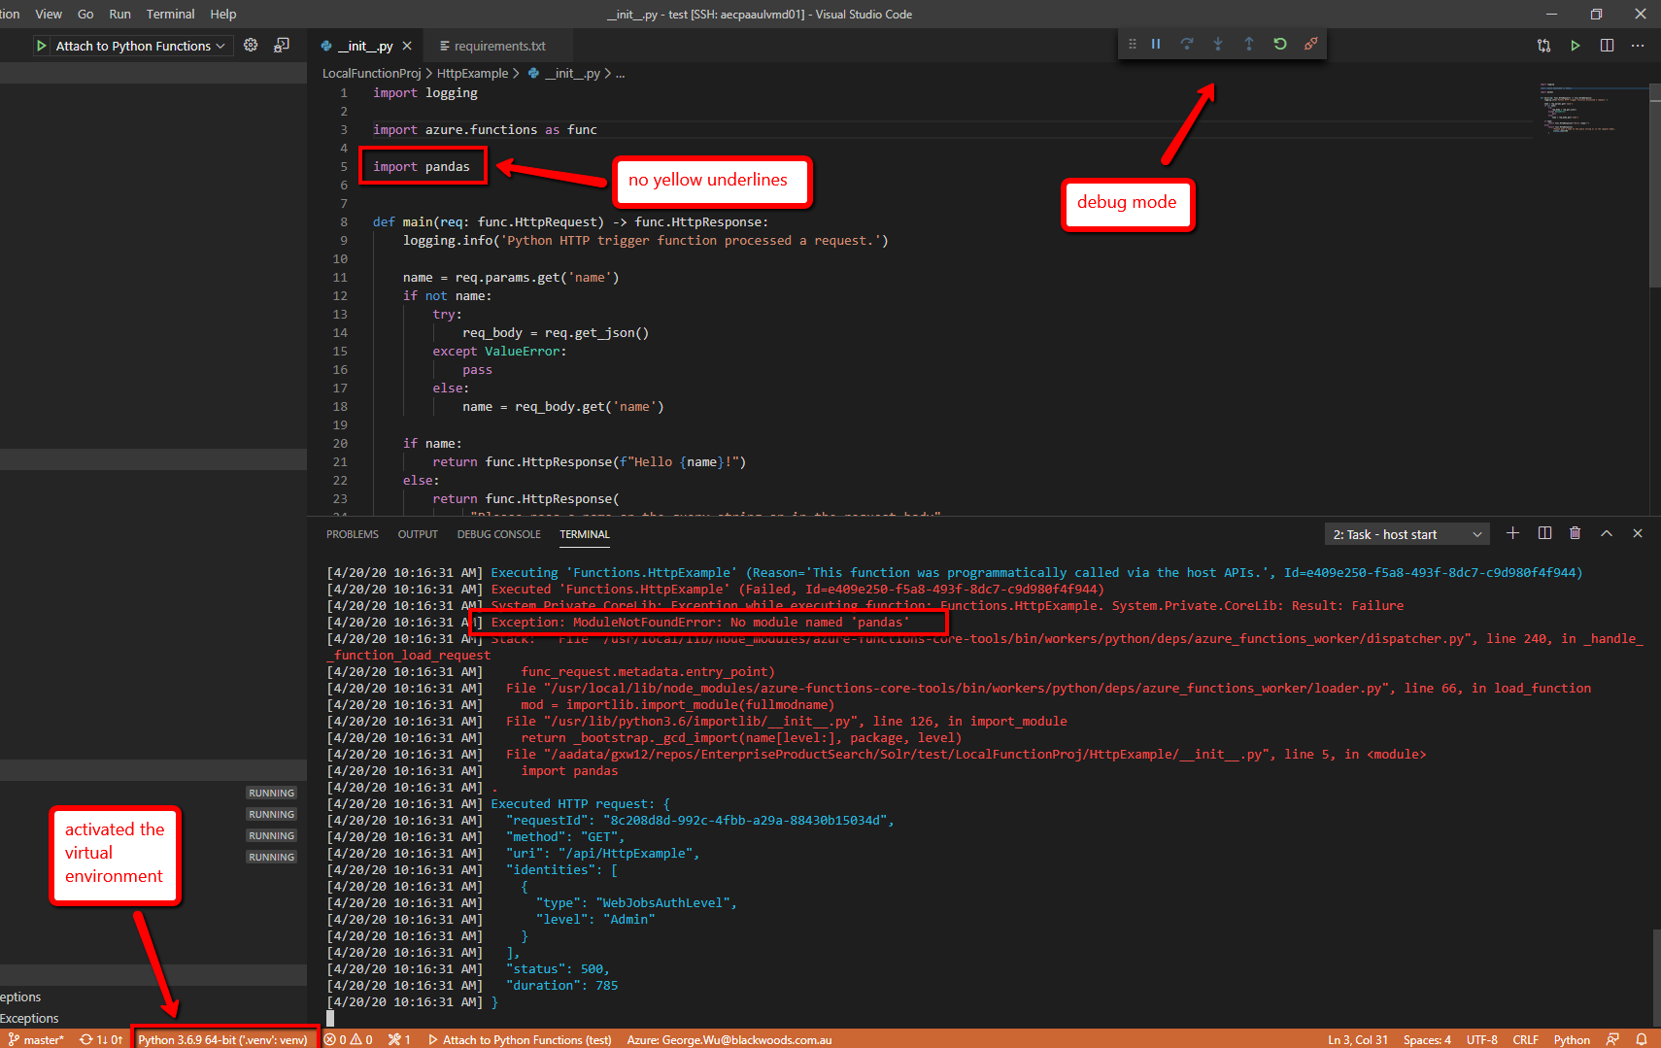Click Step Out arrow in debug toolbar

click(1249, 44)
